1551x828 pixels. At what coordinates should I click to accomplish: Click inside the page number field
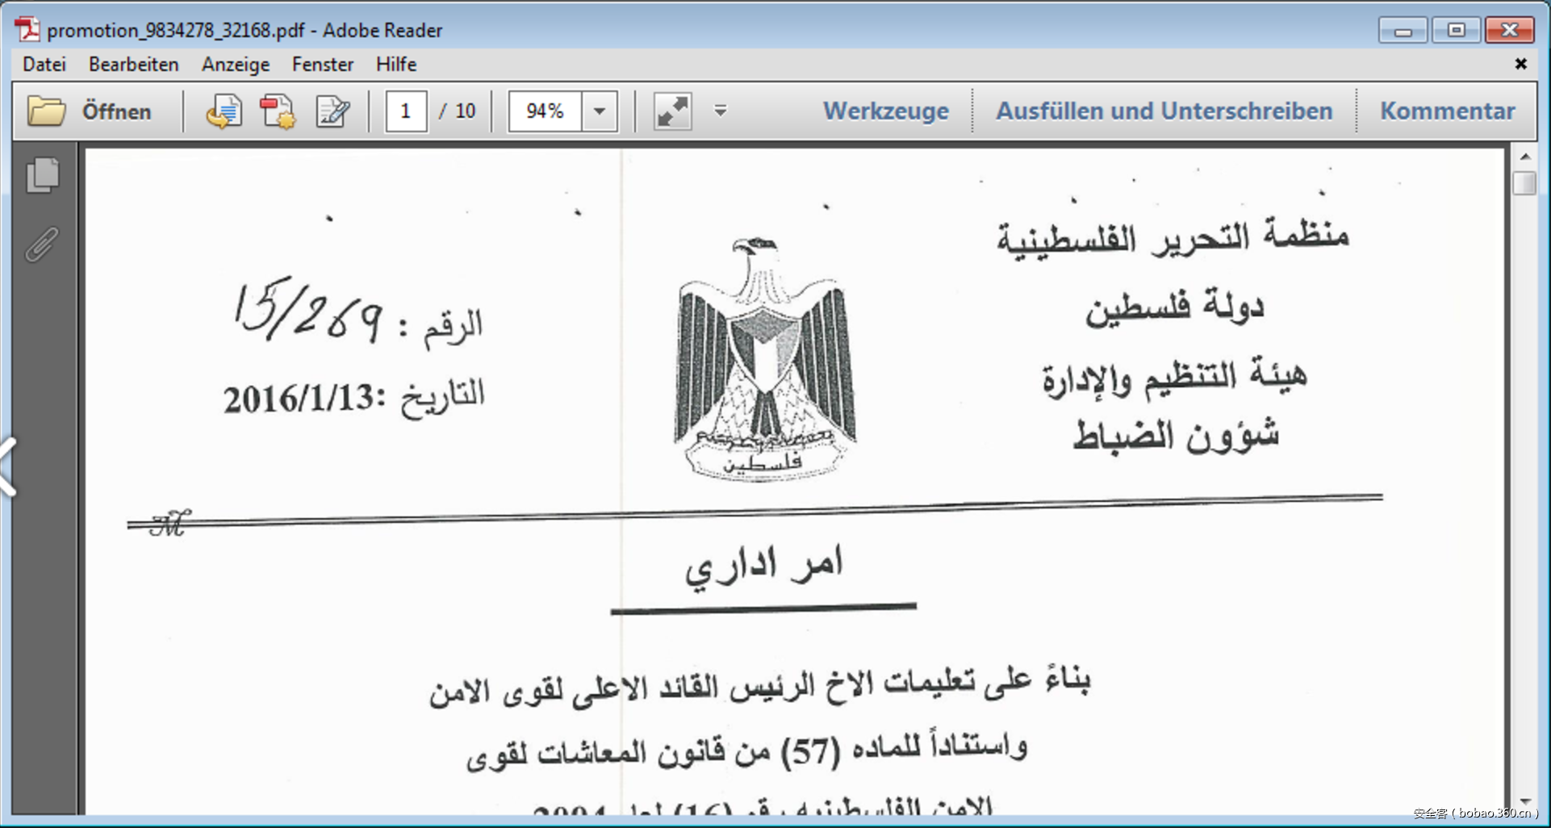(x=405, y=111)
